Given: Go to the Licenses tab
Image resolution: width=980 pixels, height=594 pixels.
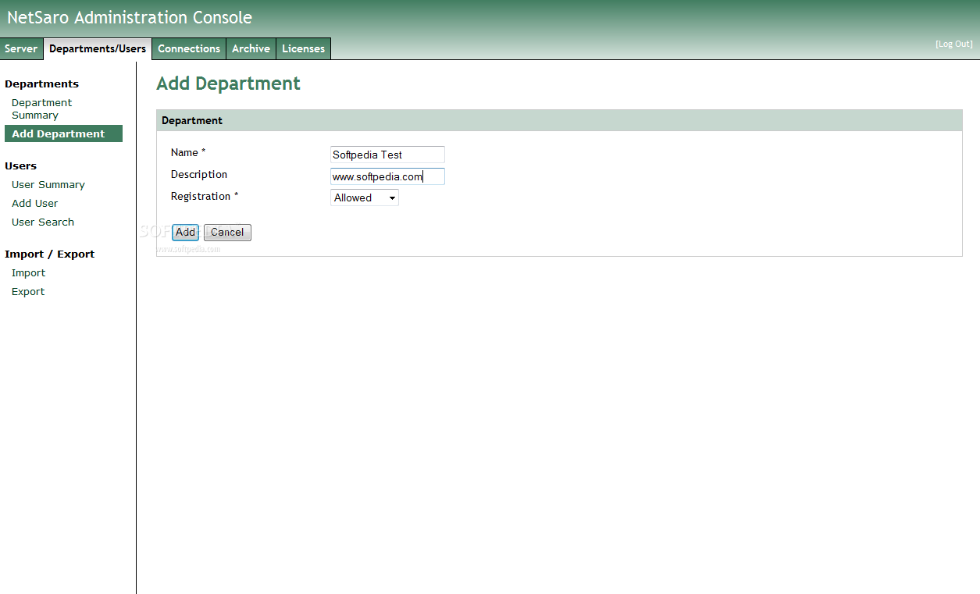Looking at the screenshot, I should (x=303, y=48).
